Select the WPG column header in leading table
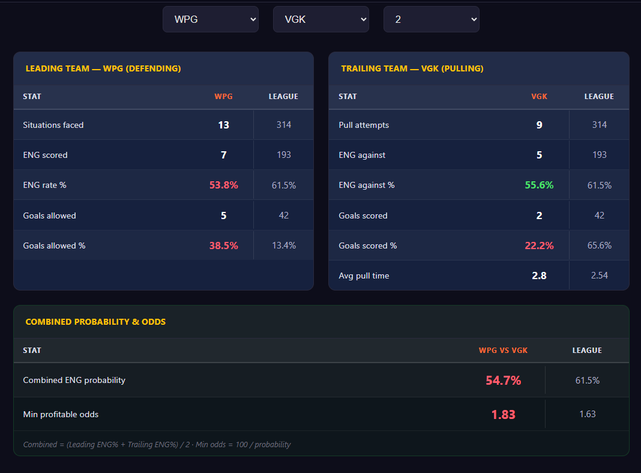The height and width of the screenshot is (473, 641). coord(224,97)
